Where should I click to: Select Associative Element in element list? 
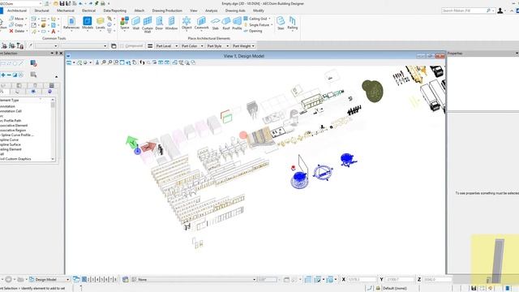pyautogui.click(x=14, y=126)
